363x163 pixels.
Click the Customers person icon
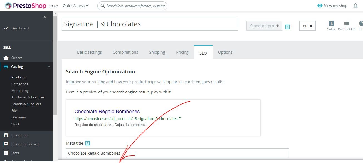6,135
